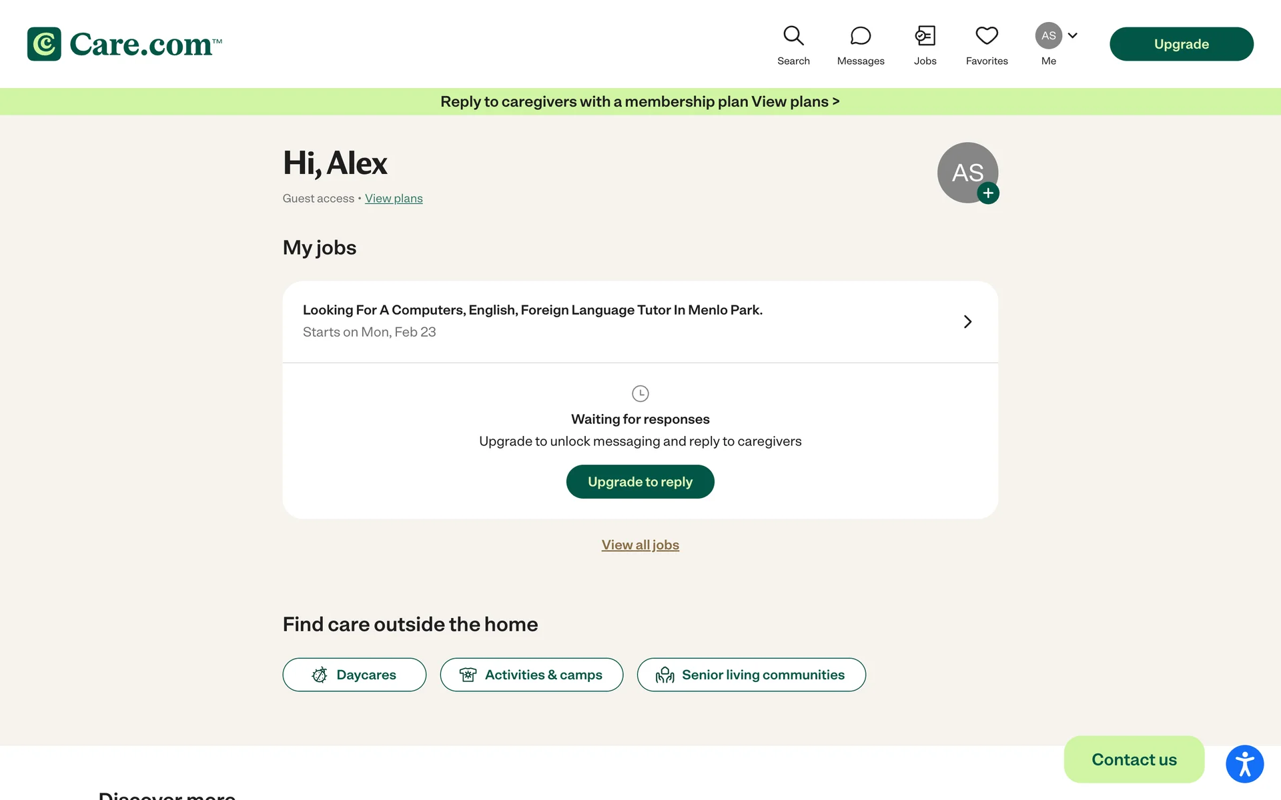1281x800 pixels.
Task: Expand the Me dropdown arrow
Action: pyautogui.click(x=1073, y=35)
